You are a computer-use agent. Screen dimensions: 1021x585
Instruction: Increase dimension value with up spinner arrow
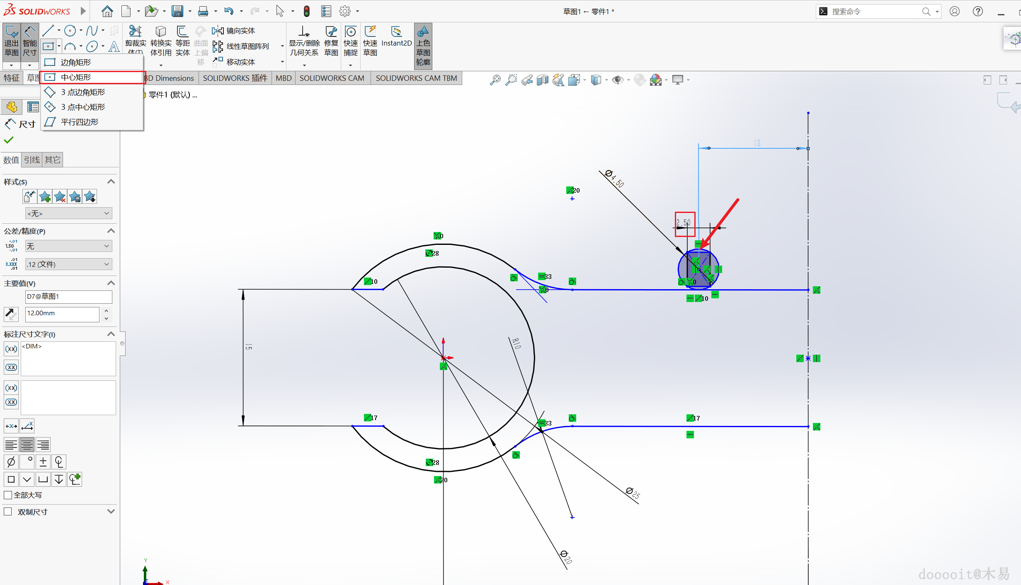[x=107, y=310]
